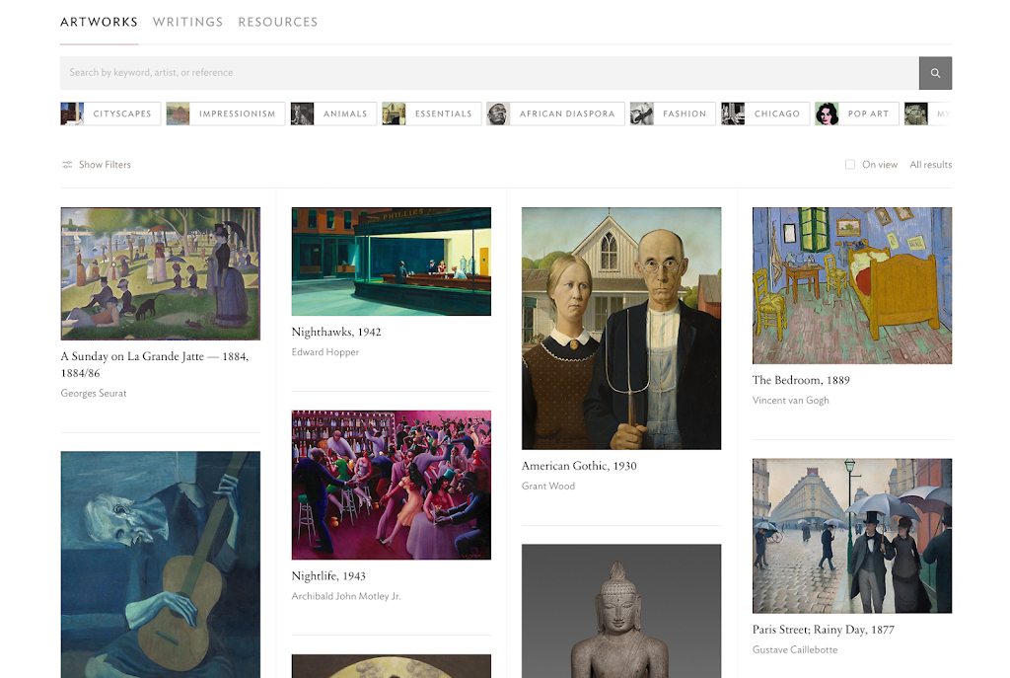
Task: Open the Nighthawks painting thumbnail
Action: pos(391,261)
